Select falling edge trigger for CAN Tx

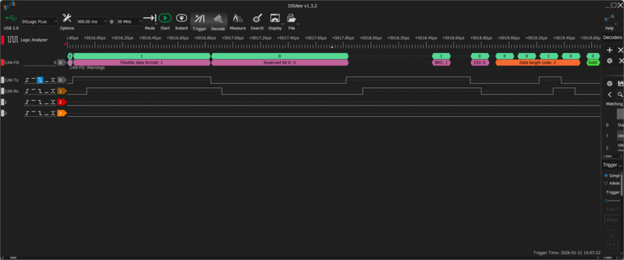pos(40,80)
